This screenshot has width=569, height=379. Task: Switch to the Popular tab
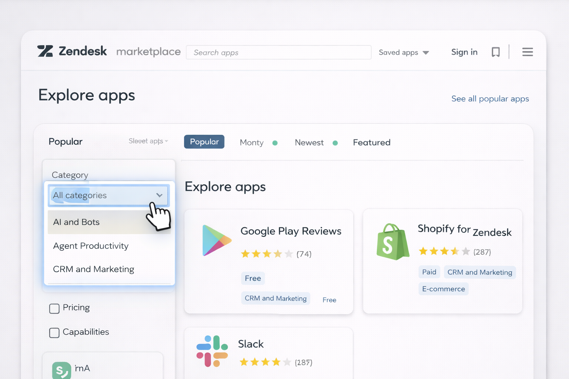point(204,142)
